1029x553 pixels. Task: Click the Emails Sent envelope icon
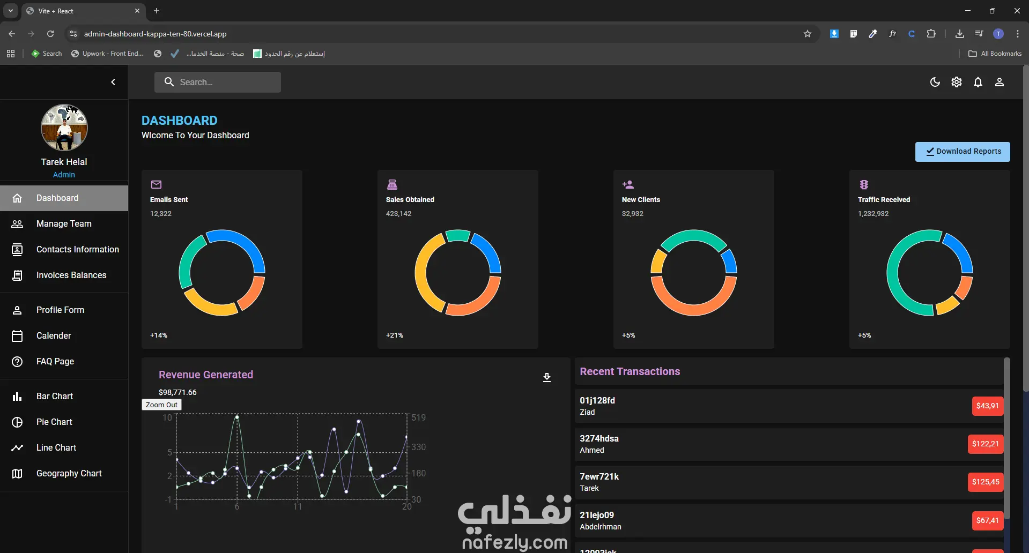click(156, 185)
